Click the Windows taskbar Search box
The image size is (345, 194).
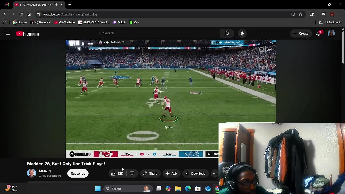tap(128, 189)
